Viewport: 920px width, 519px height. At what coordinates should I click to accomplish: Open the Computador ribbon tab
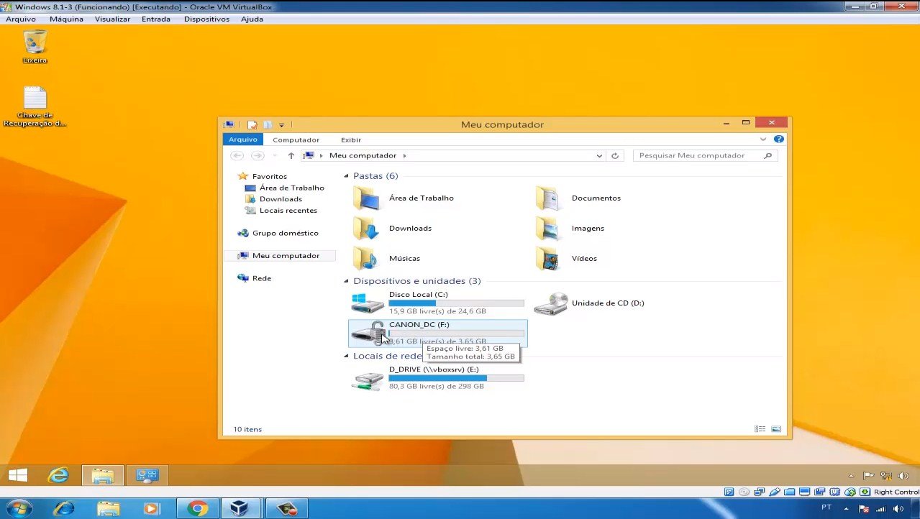[296, 139]
